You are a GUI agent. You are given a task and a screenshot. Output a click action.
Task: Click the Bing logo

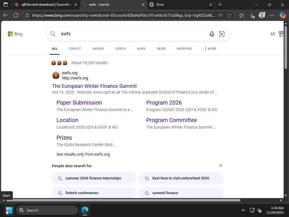coord(15,34)
